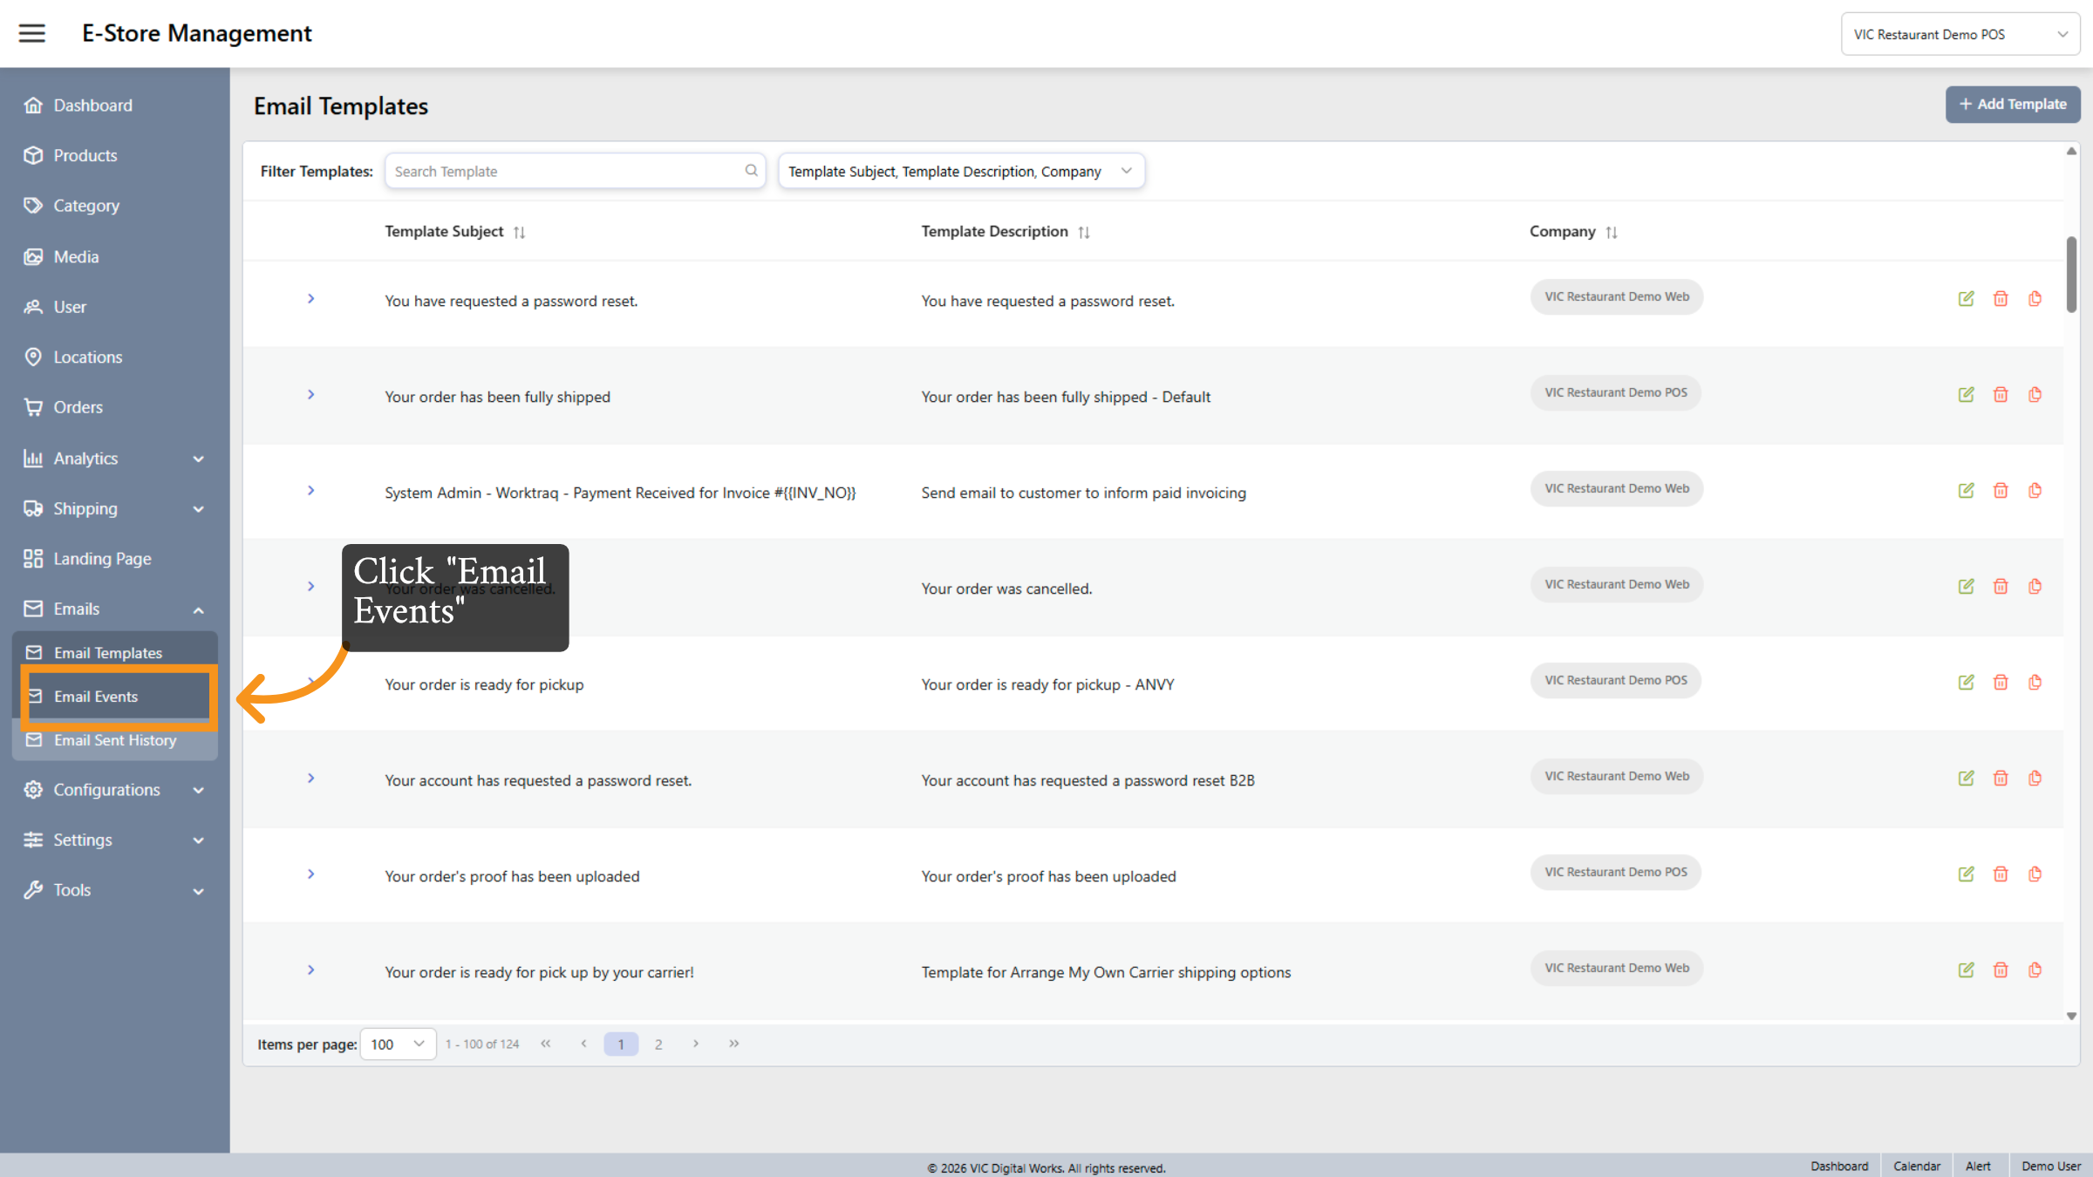Open the Media section

76,256
